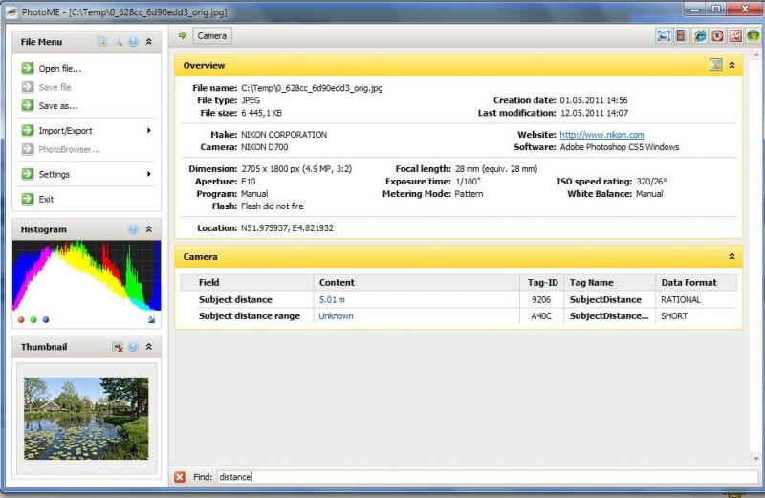Collapse the Histogram panel
The height and width of the screenshot is (498, 765).
point(149,229)
